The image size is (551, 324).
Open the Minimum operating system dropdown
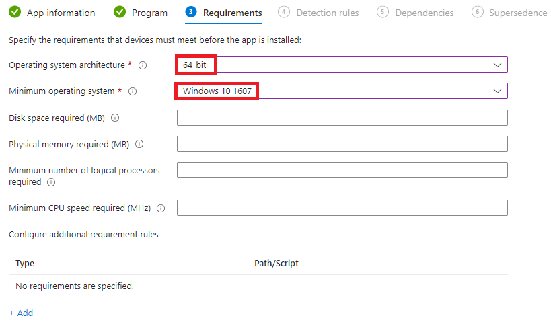pyautogui.click(x=342, y=91)
